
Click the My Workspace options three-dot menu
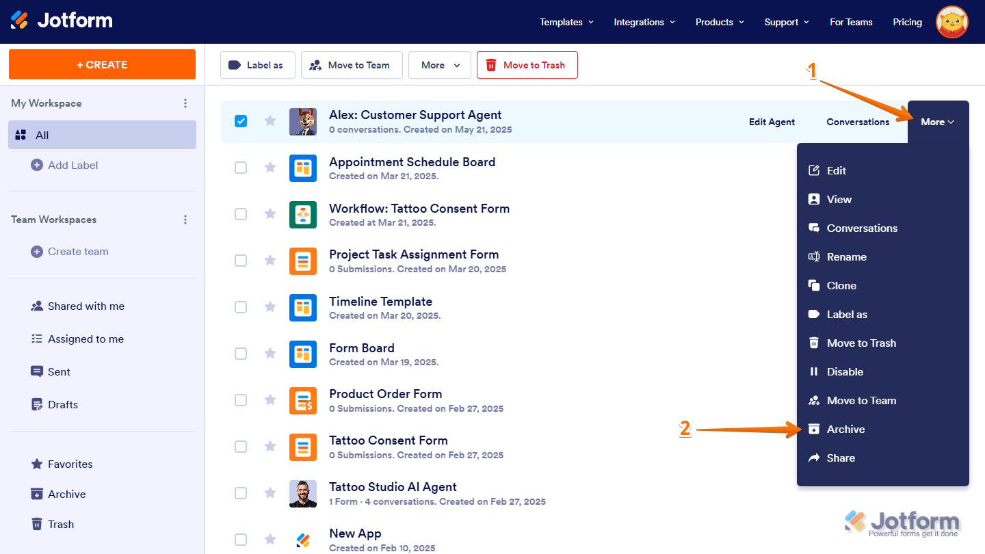[x=185, y=103]
